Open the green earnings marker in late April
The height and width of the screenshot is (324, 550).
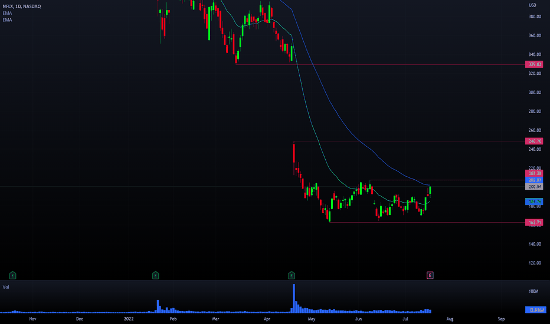(292, 275)
